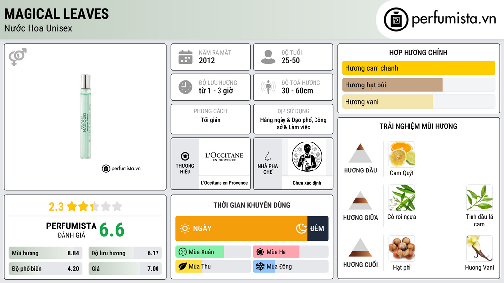The height and width of the screenshot is (283, 504).
Task: Click the L'Occitane en Provence brand name link
Action: pyautogui.click(x=224, y=183)
